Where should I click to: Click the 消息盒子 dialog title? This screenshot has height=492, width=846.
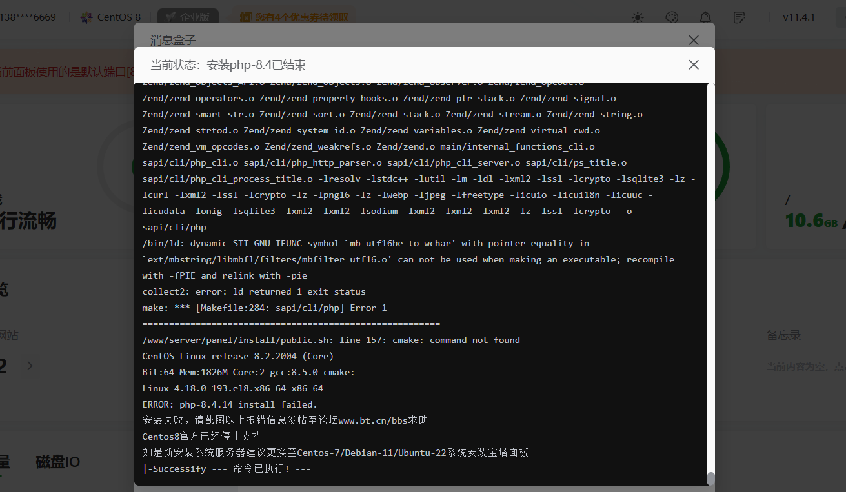click(x=173, y=40)
